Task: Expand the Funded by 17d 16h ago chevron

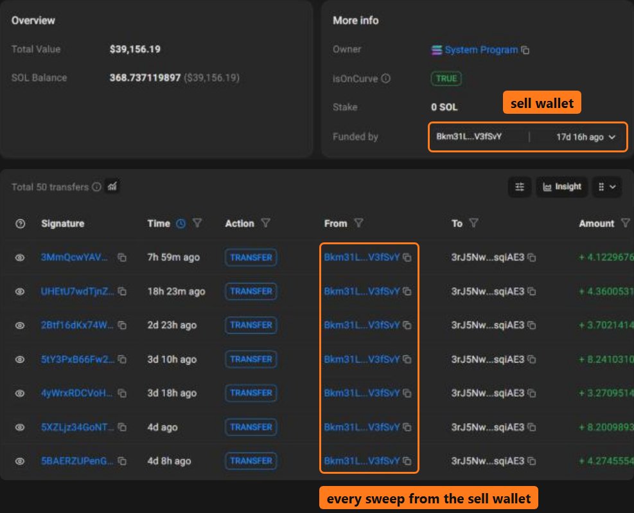Action: point(612,137)
